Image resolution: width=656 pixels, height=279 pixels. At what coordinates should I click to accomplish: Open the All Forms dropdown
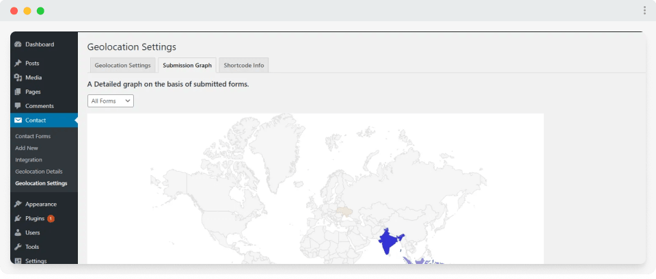[x=111, y=101]
